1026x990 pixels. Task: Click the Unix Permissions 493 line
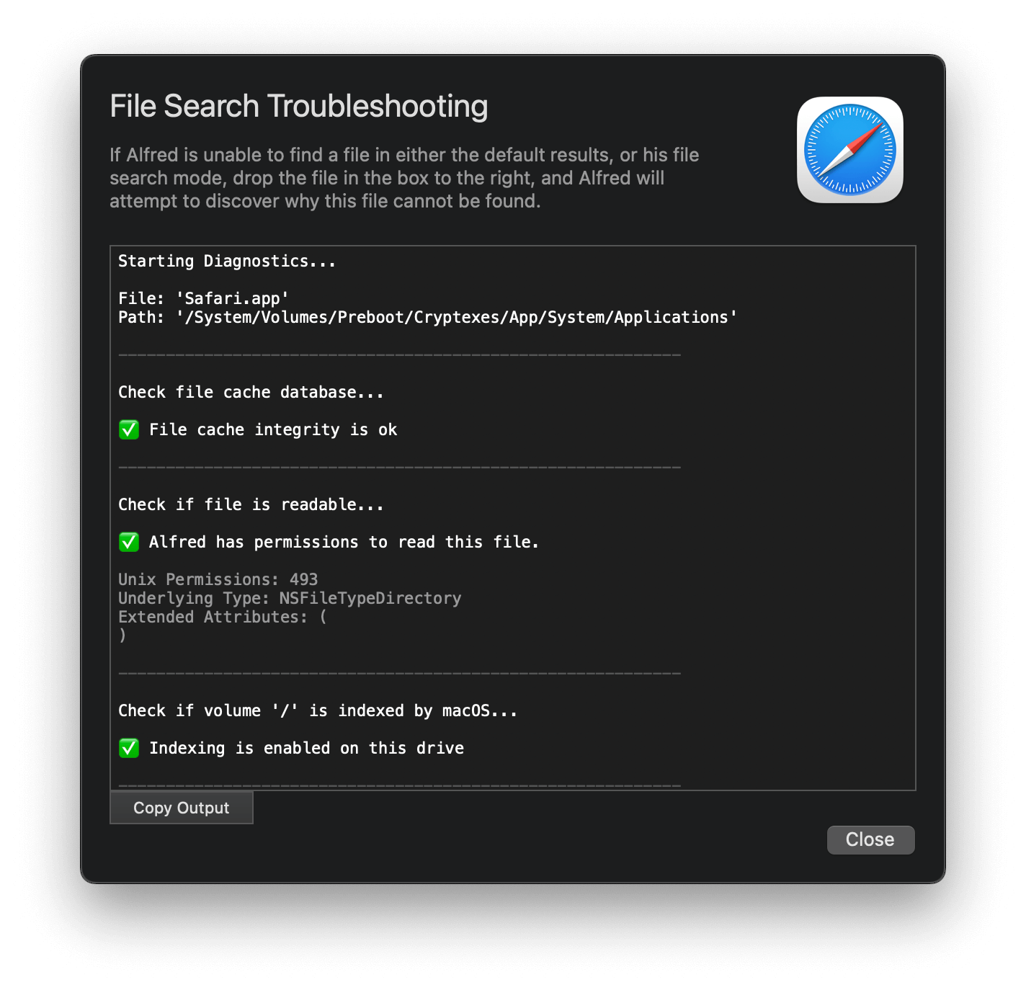[218, 579]
